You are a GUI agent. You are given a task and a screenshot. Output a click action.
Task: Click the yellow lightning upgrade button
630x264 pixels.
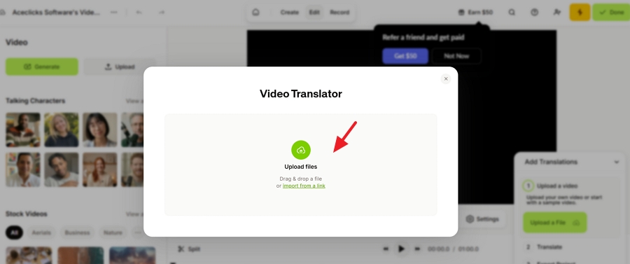[580, 12]
